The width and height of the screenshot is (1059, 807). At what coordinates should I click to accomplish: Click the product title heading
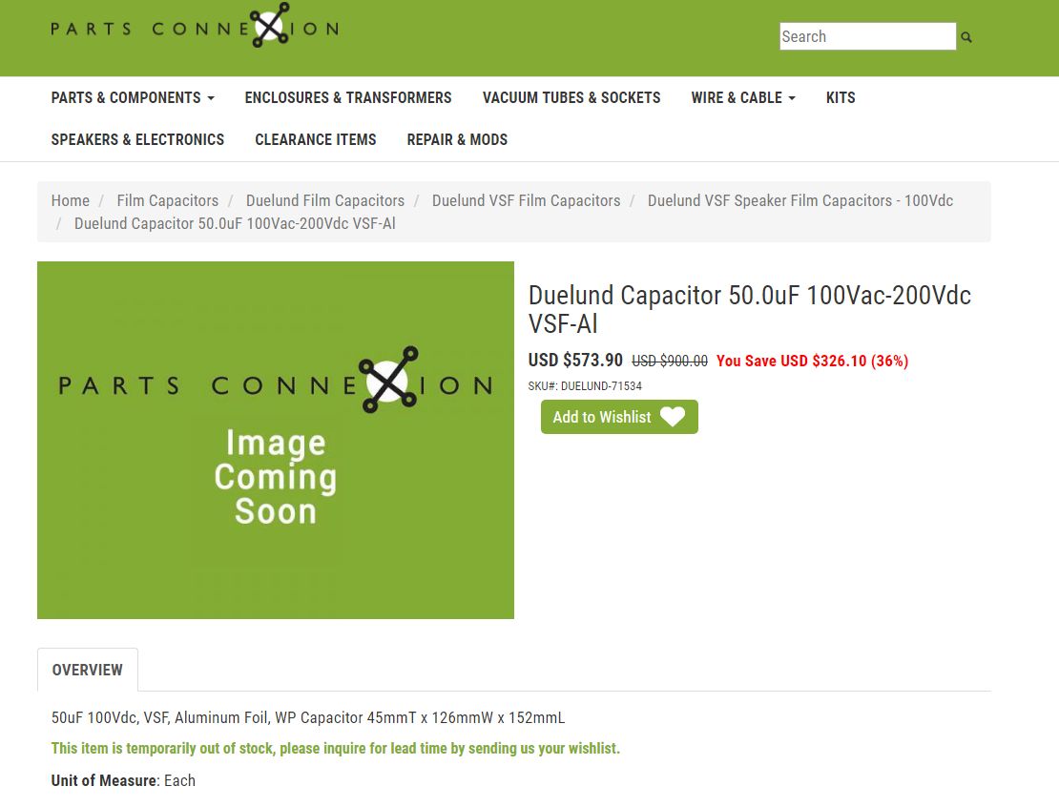click(750, 309)
